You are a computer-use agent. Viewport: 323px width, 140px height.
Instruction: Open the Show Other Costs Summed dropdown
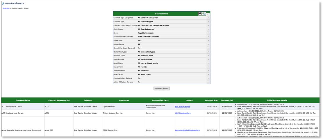coord(208,48)
